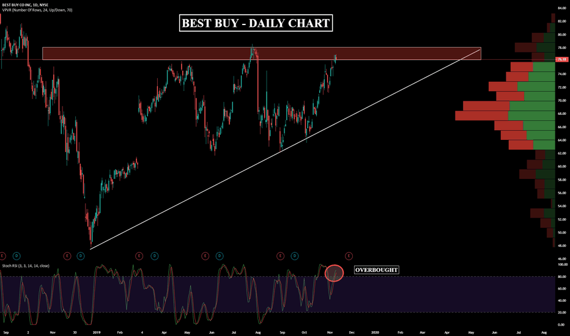Open the dividend marker dated mid March 2019
Screen dimensions: 570x336
tap(155, 256)
